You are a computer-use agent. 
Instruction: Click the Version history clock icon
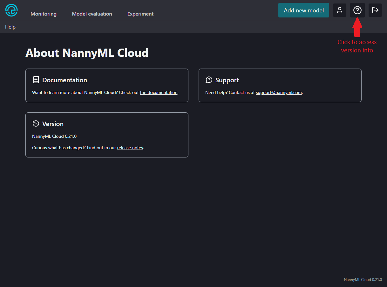36,123
